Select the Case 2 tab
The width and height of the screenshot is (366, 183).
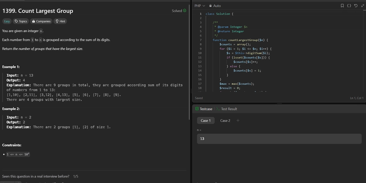pyautogui.click(x=225, y=120)
